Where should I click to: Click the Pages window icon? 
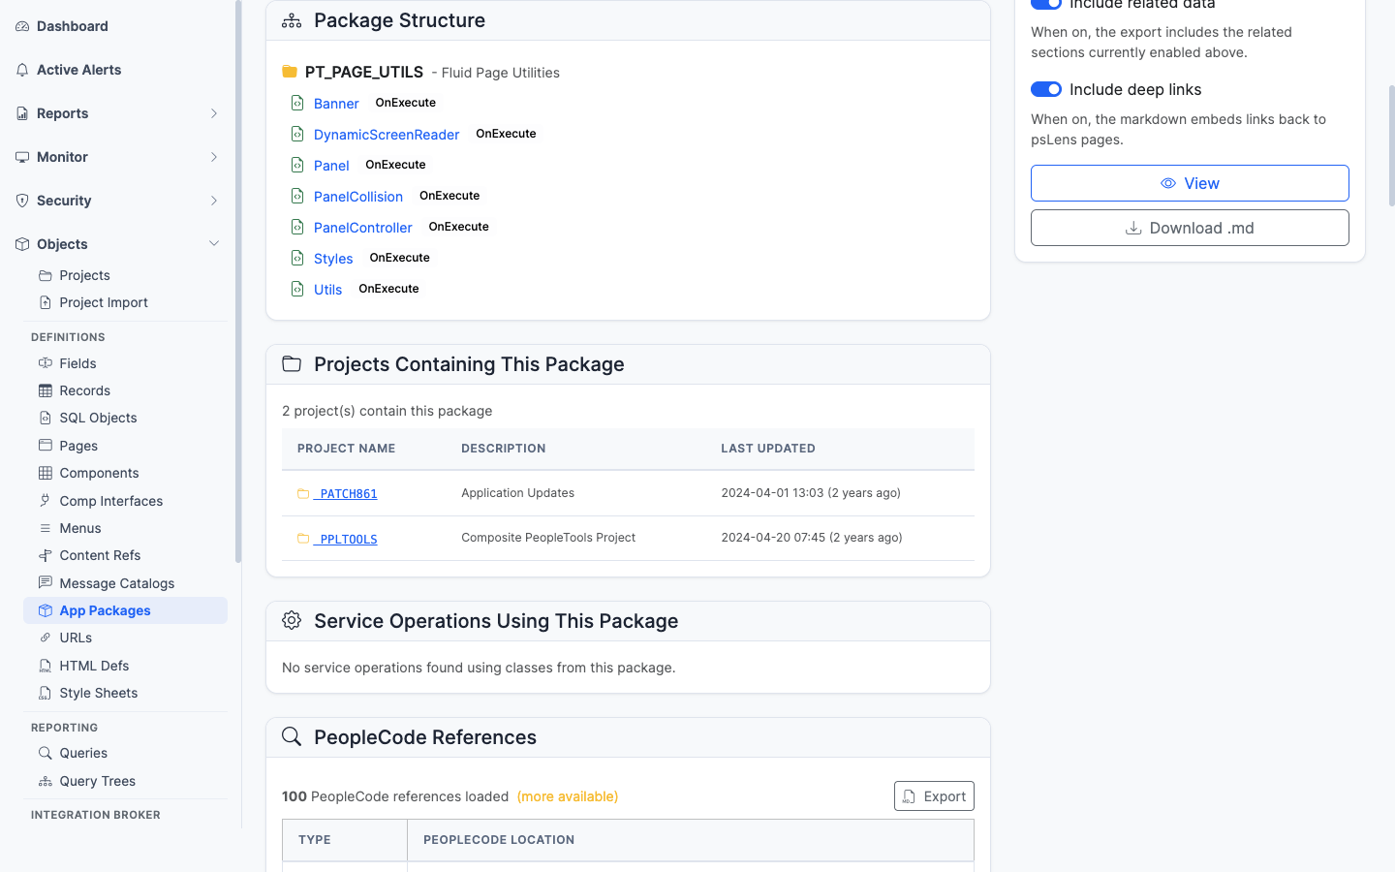tap(46, 446)
